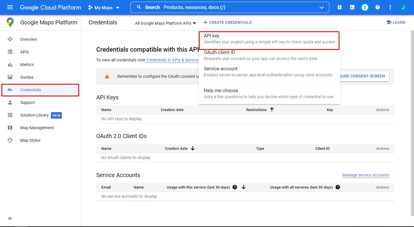414x227 pixels.
Task: Open the My Maps project selector
Action: 104,8
